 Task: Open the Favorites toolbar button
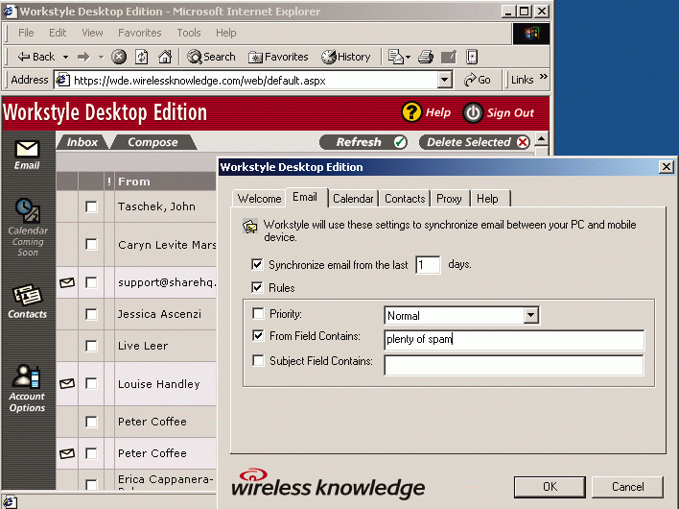pos(278,57)
